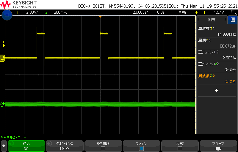
Task: Click the rising edge trigger icon
Action: 196,12
